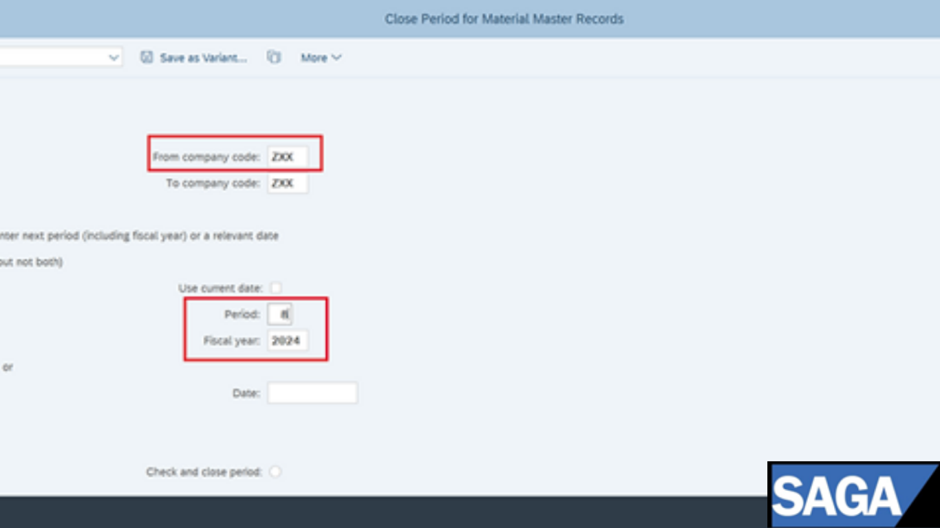Click the From company code label text
Viewport: 940px width, 528px height.
[x=206, y=157]
